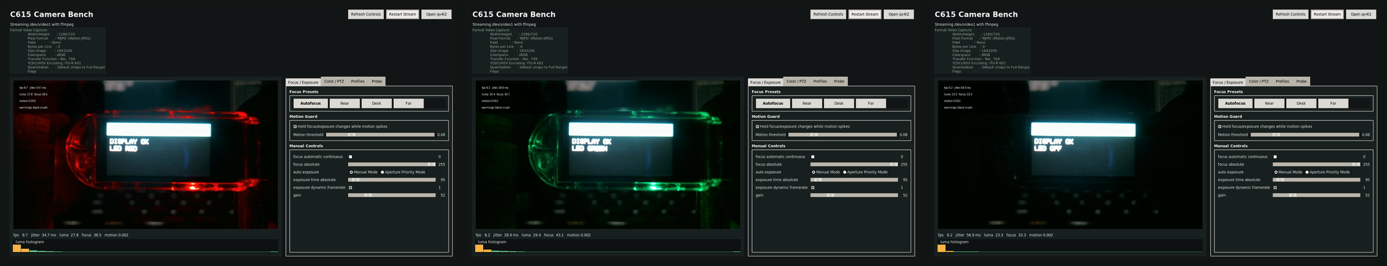Switch to Color / PTZ tab in middle window
Image resolution: width=1387 pixels, height=266 pixels.
(x=796, y=81)
